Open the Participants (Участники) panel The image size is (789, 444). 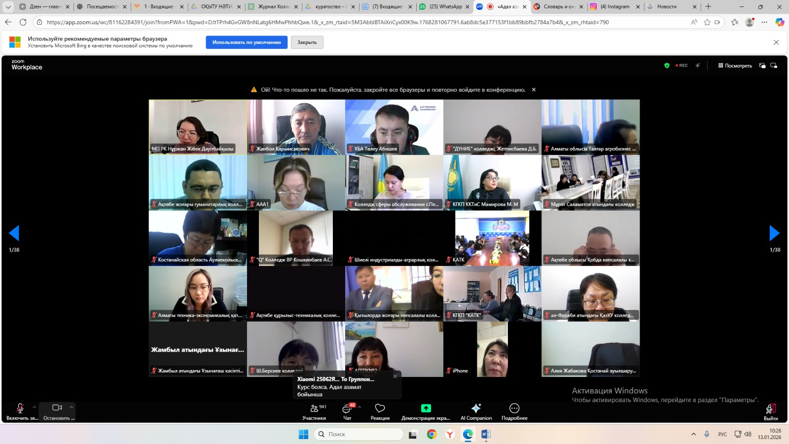click(x=314, y=411)
